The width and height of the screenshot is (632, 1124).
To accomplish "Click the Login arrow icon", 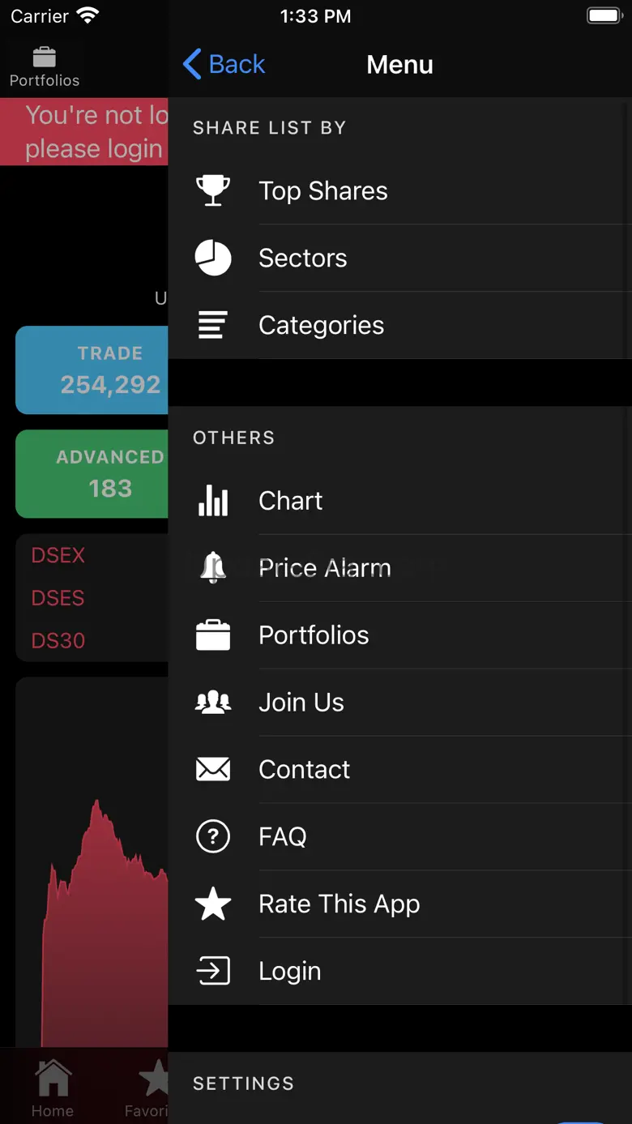I will pos(213,971).
